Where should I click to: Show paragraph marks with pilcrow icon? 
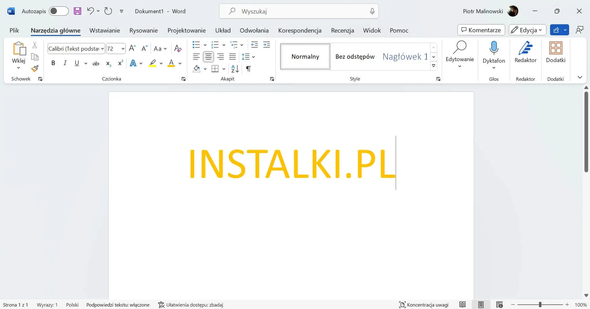pos(248,69)
